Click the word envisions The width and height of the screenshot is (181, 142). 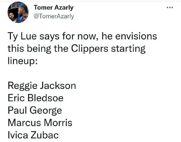coord(136,36)
